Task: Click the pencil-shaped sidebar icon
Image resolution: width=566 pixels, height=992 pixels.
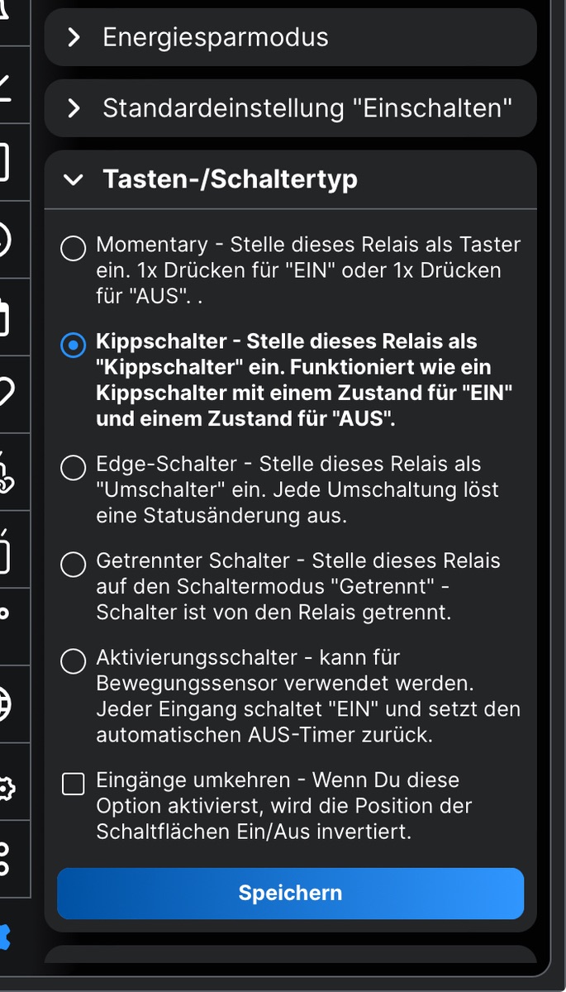Action: click(x=5, y=86)
